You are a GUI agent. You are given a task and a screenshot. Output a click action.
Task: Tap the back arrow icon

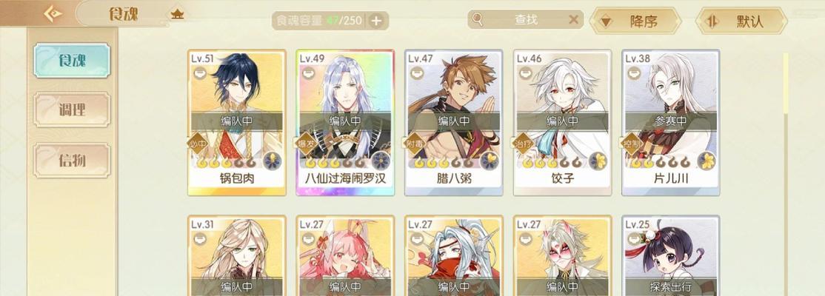pos(53,13)
